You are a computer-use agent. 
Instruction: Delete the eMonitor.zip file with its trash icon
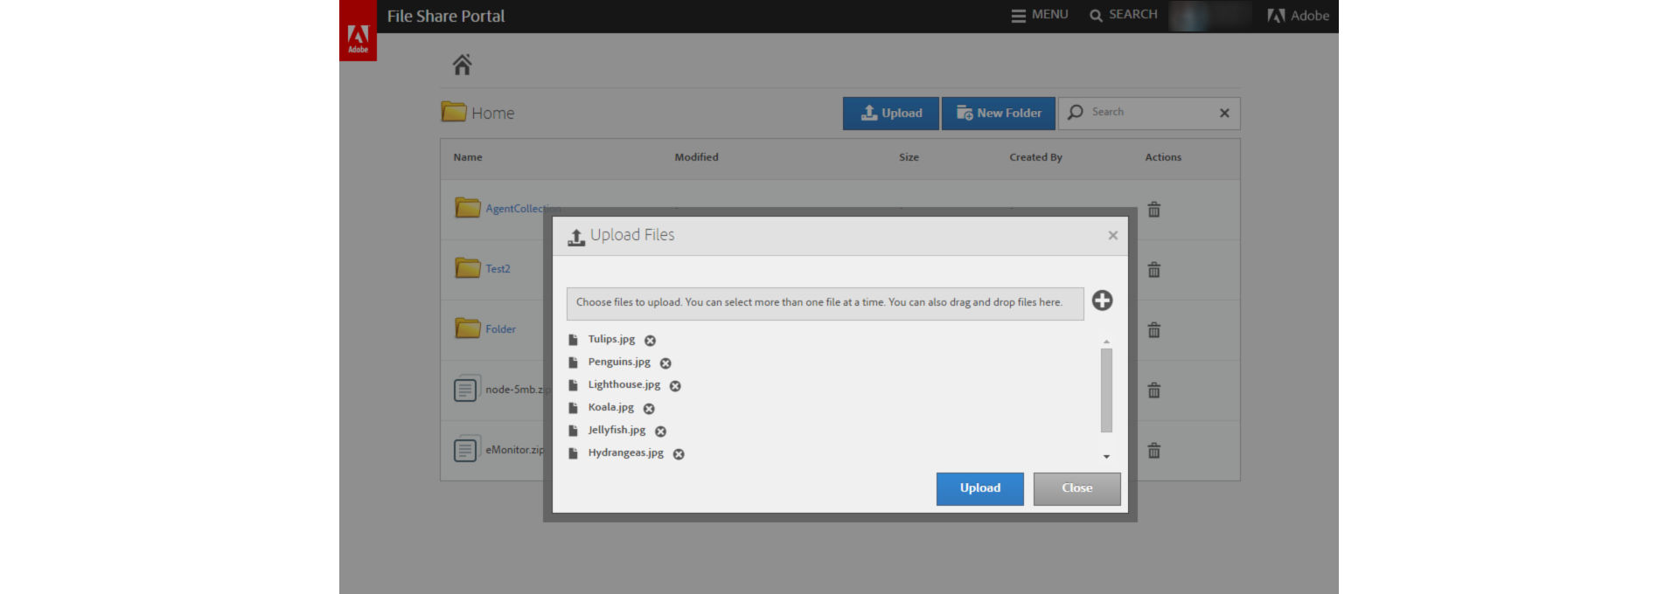1154,451
